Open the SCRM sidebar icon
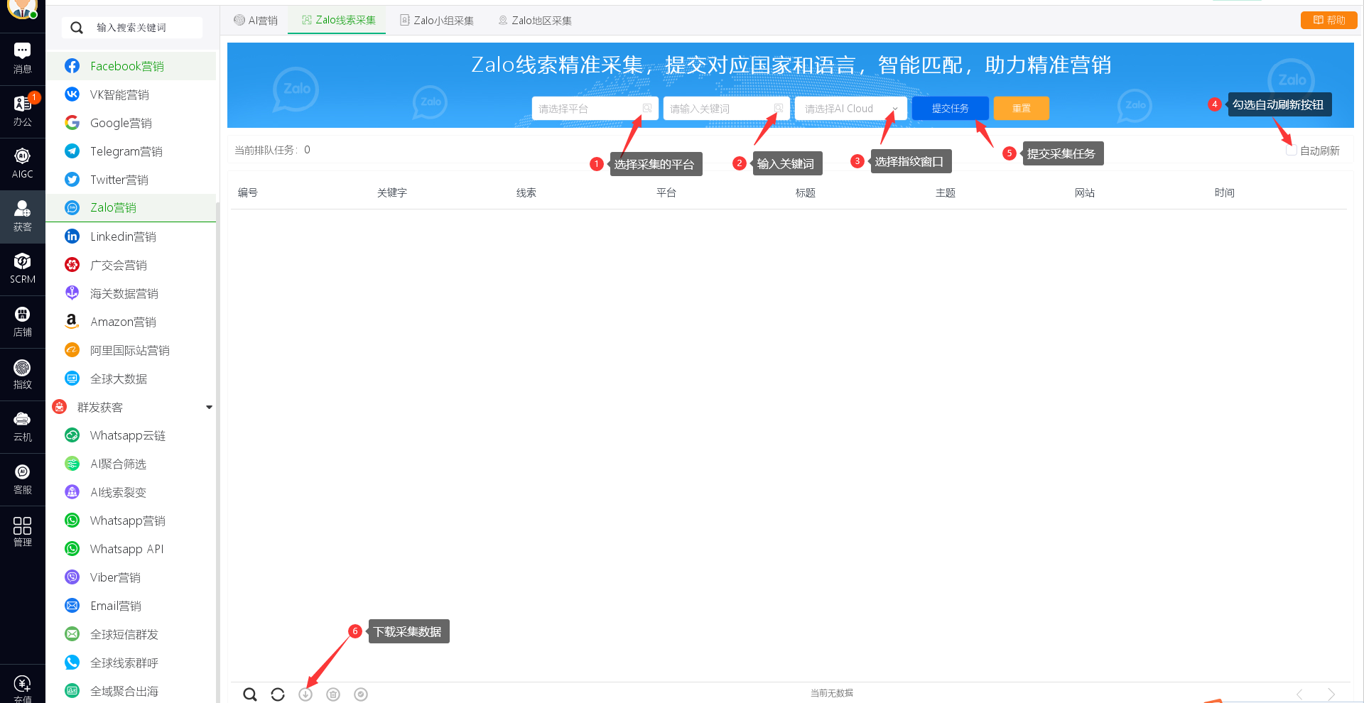 [x=22, y=268]
